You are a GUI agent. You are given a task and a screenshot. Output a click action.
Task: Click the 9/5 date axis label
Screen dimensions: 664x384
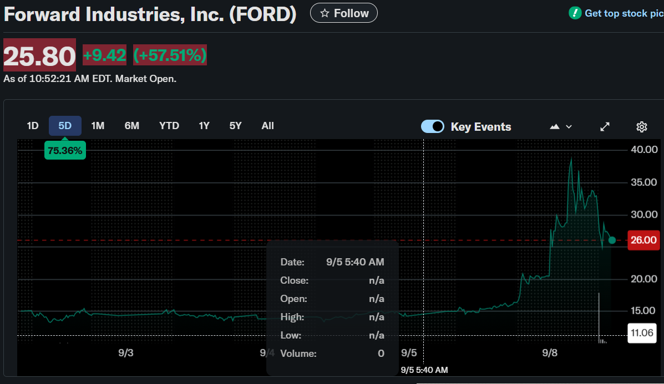click(x=409, y=353)
